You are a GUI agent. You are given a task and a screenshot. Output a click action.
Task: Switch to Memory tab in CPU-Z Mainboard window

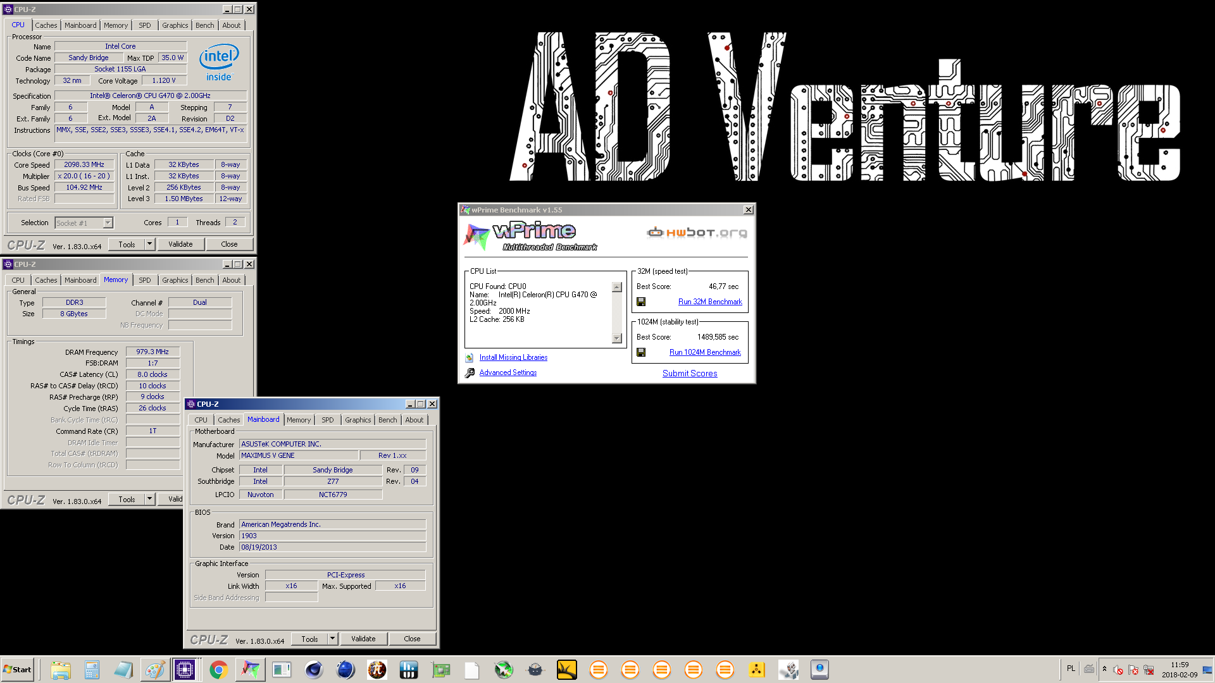(x=299, y=420)
